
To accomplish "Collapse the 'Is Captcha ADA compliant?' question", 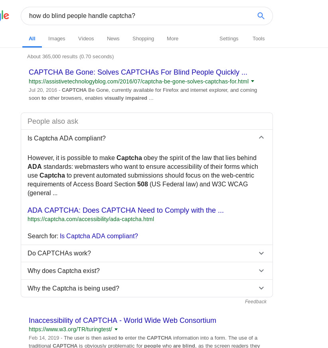I will pos(147,138).
